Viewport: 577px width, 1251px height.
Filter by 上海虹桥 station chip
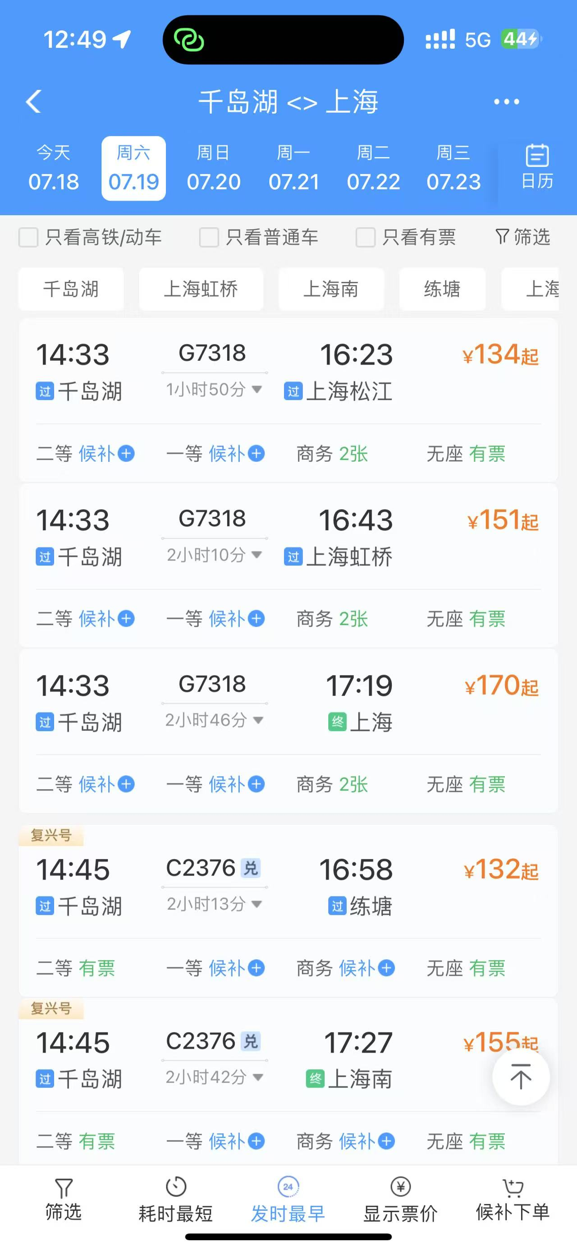pyautogui.click(x=201, y=289)
